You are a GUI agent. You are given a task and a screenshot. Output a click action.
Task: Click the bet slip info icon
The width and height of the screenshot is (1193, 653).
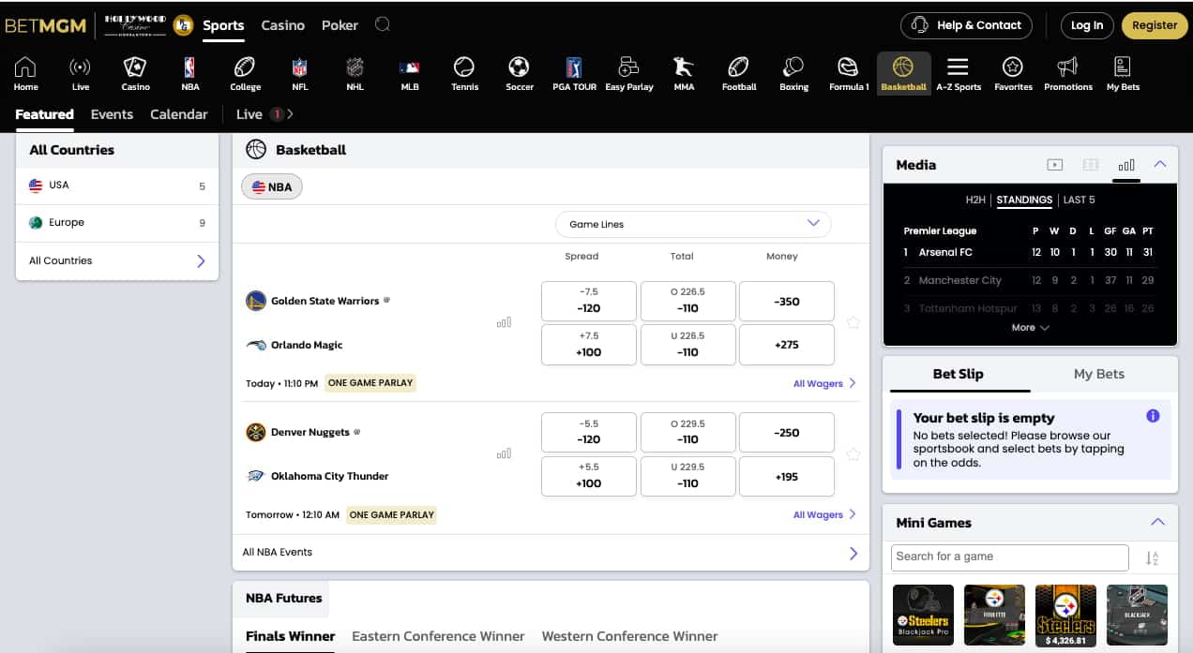(1154, 416)
